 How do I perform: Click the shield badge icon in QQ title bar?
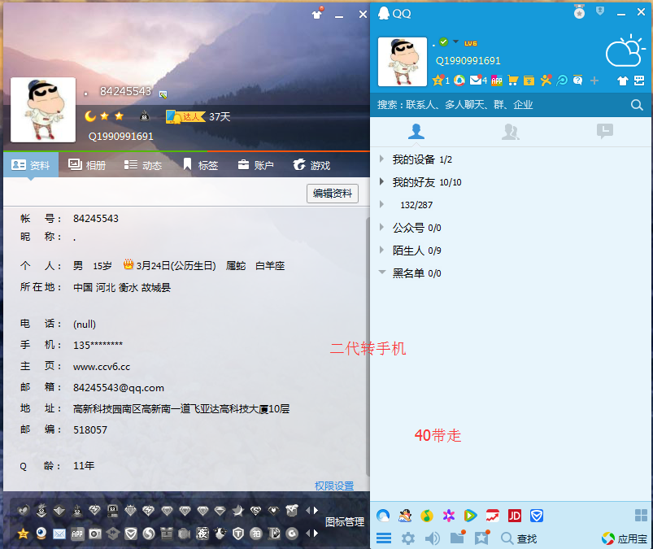(599, 11)
